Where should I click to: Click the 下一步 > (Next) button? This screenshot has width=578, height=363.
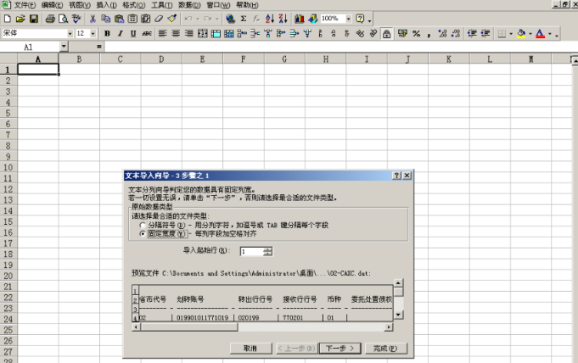pos(340,349)
